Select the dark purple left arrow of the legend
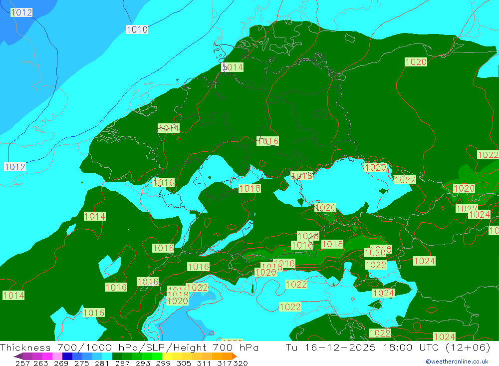 [18, 356]
